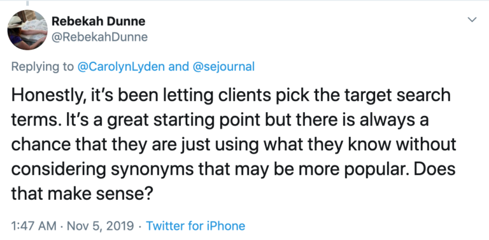Click the 1:47 AM timestamp

point(34,225)
